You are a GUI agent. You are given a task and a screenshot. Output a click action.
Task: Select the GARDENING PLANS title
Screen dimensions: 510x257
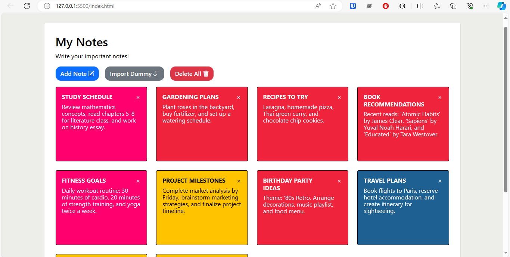[x=190, y=97]
